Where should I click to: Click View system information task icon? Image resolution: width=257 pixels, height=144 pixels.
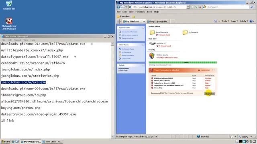120,32
